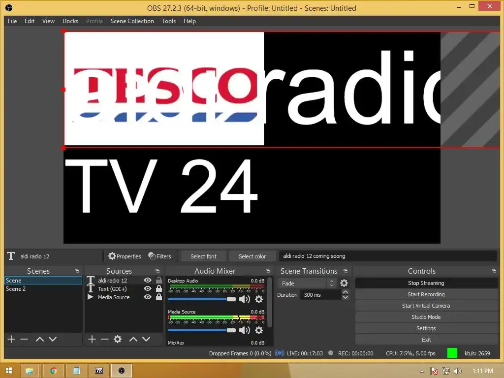Open the Docks menu

pos(70,21)
